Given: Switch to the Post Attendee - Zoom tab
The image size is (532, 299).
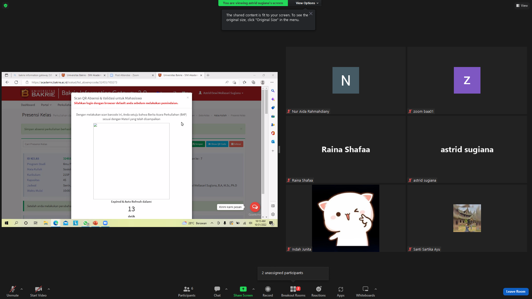Looking at the screenshot, I should (131, 75).
